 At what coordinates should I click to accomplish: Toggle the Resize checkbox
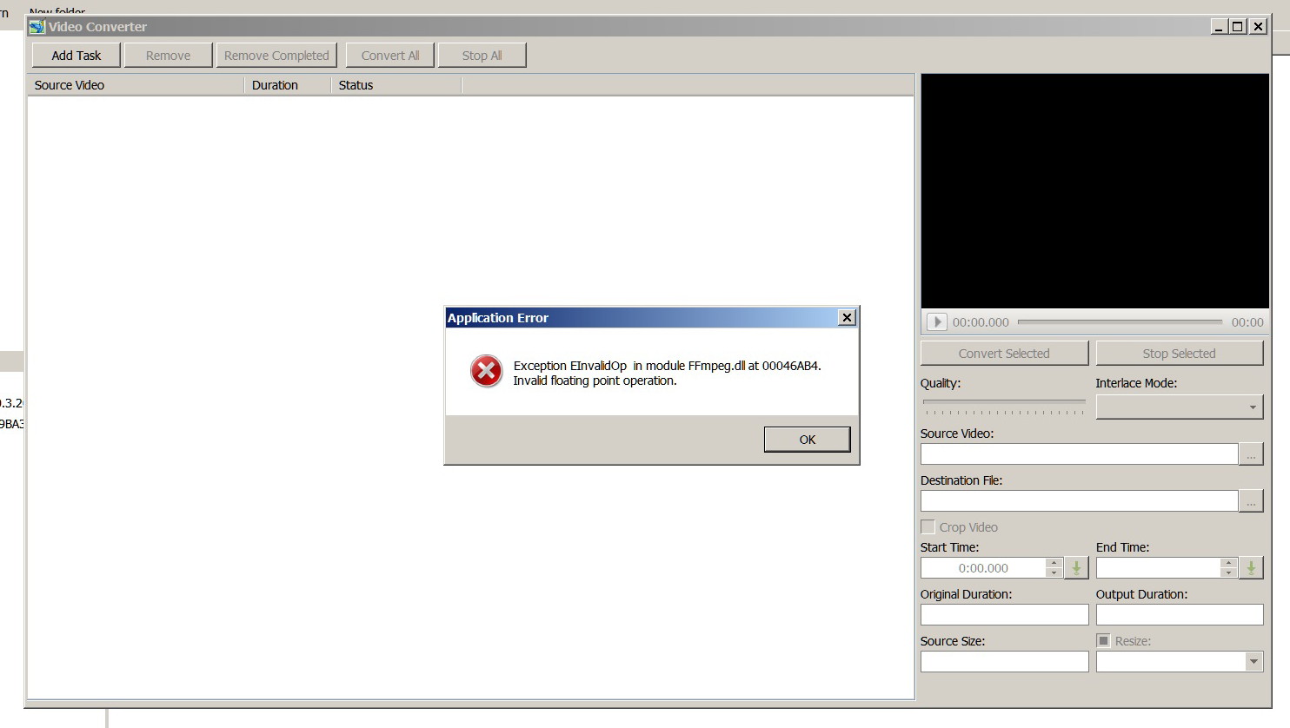tap(1104, 641)
